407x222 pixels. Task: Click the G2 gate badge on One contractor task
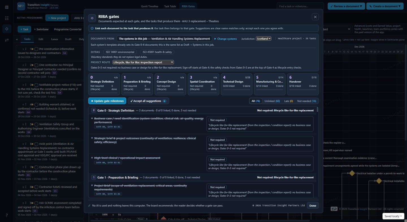point(54,73)
